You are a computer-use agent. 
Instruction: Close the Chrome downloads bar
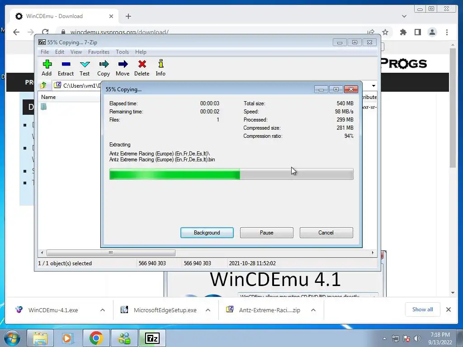point(448,309)
